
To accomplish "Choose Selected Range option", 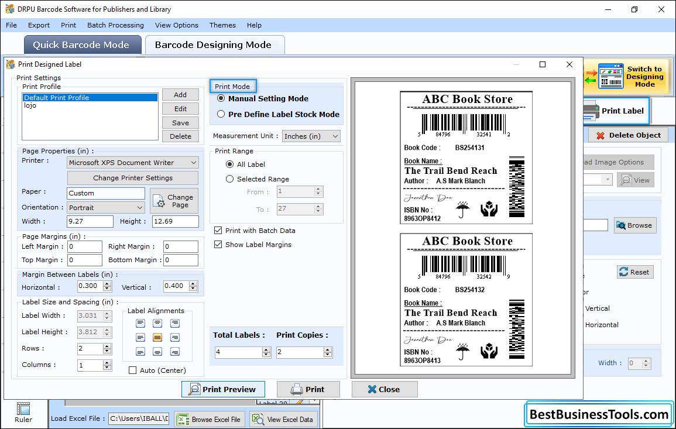I will click(230, 179).
